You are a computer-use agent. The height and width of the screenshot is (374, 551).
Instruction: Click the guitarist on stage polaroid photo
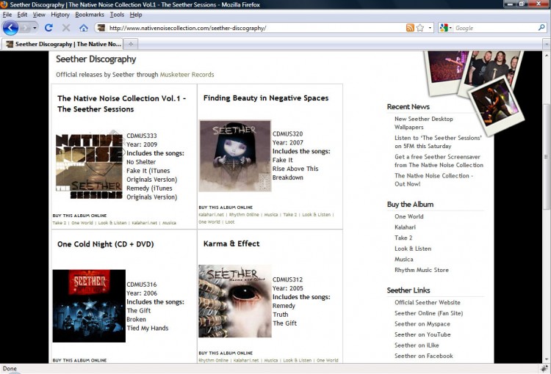(496, 105)
